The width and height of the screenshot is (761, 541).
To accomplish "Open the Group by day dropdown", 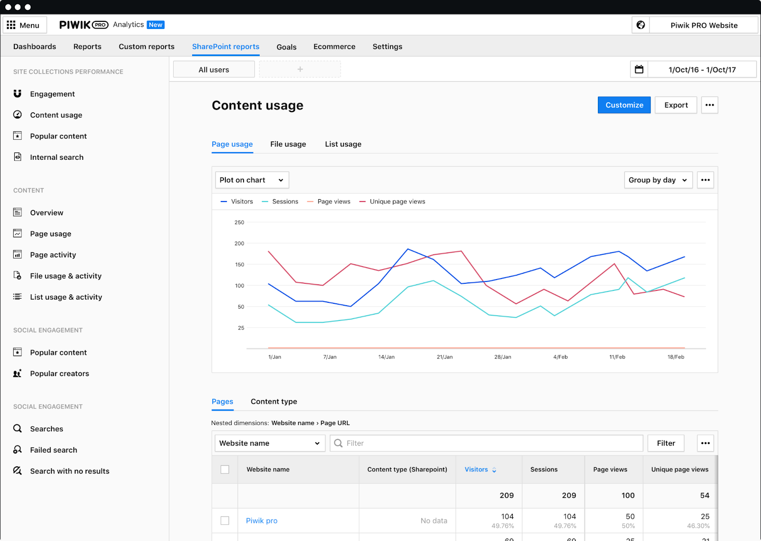I will pyautogui.click(x=658, y=180).
